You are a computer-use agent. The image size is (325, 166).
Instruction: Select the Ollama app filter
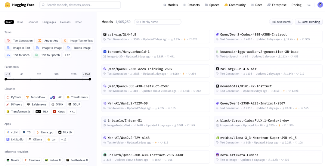35,140
